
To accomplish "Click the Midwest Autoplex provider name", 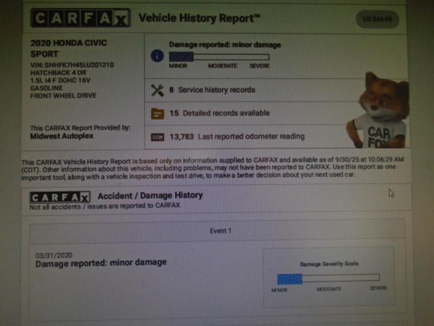I will (62, 136).
